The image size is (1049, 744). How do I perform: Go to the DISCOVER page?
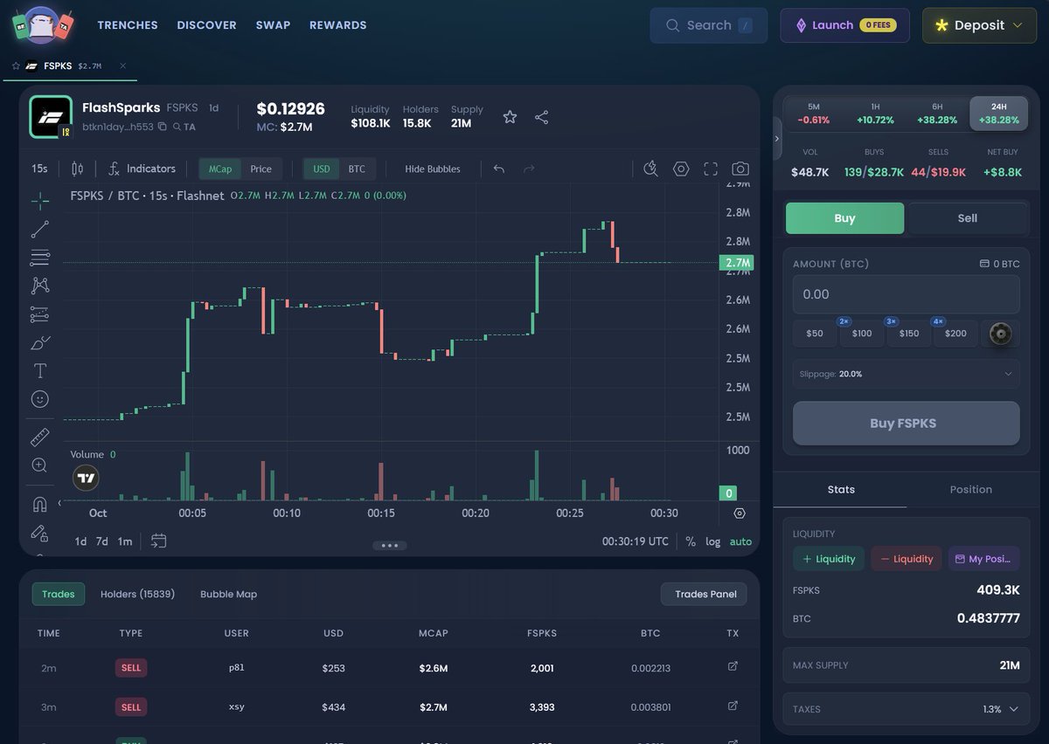206,25
